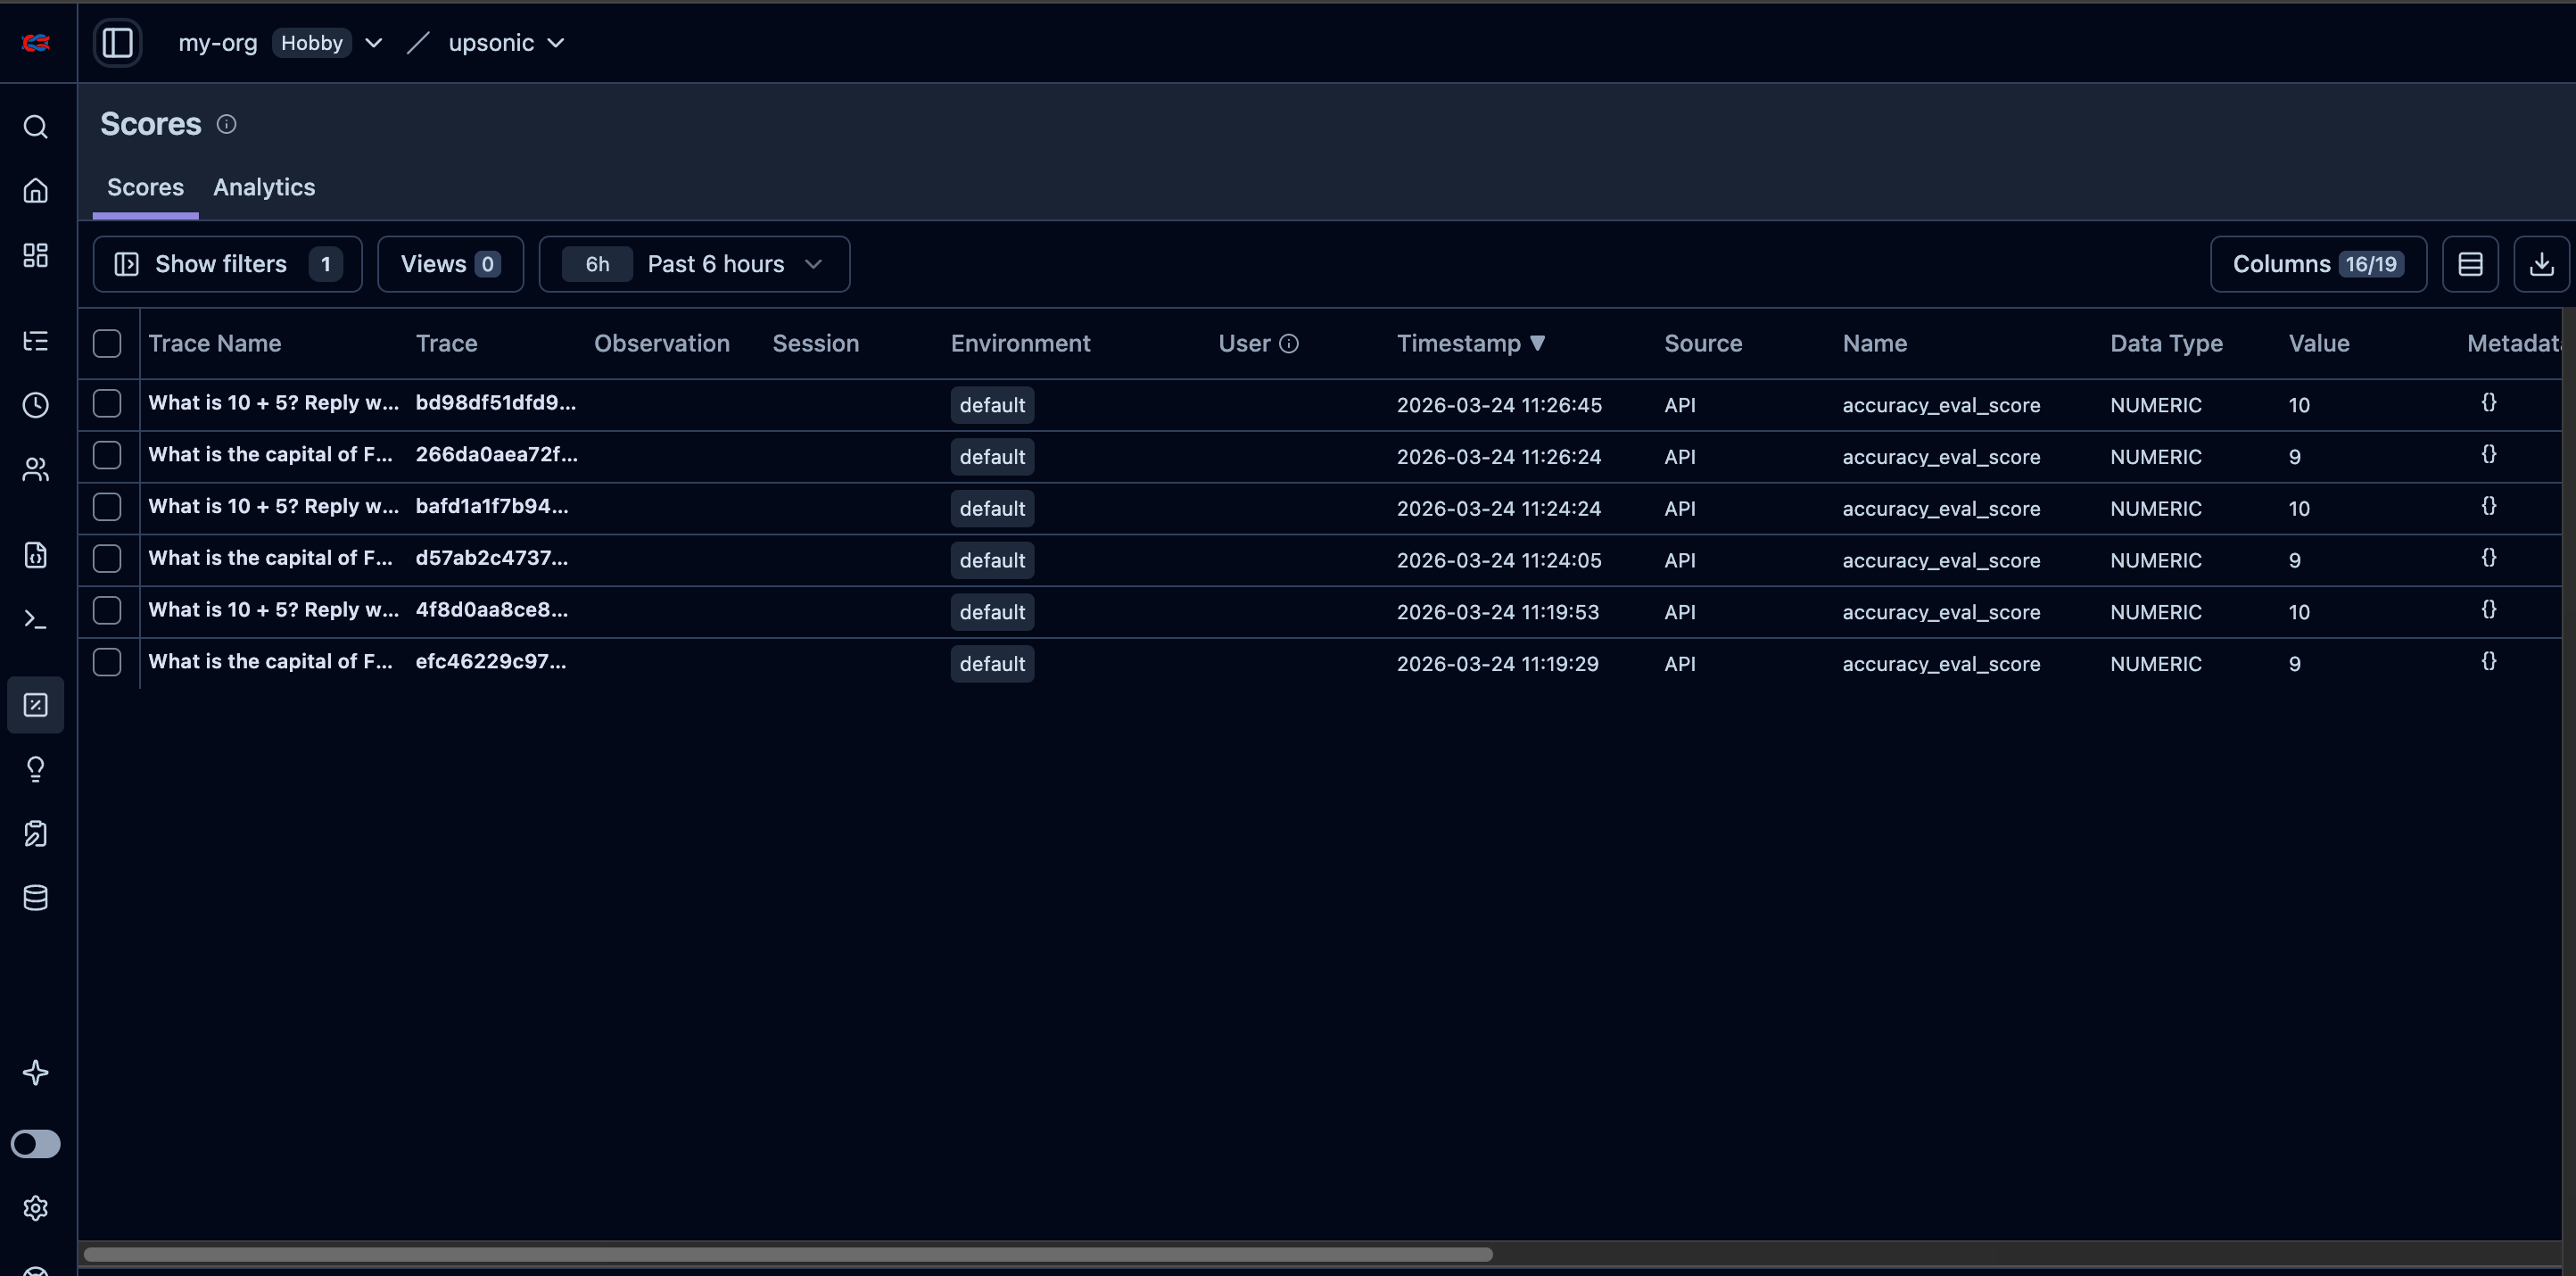The image size is (2576, 1276).
Task: Open Prompts file icon in sidebar
Action: point(36,555)
